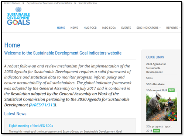The height and width of the screenshot is (137, 185).
Task: Click the SDGs quick link
Action: point(149,78)
